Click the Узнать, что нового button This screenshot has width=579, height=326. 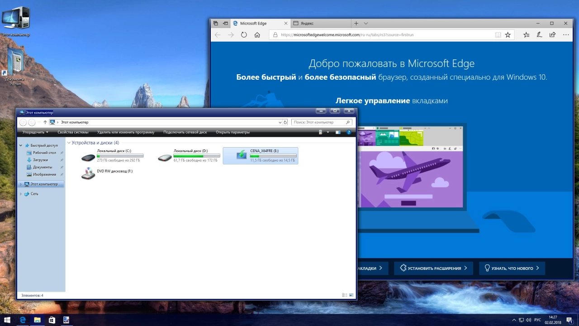[x=512, y=268]
